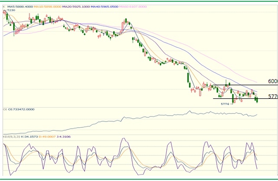278x181 pixels.
Task: Click the 5774 low price marker
Action: (225, 104)
